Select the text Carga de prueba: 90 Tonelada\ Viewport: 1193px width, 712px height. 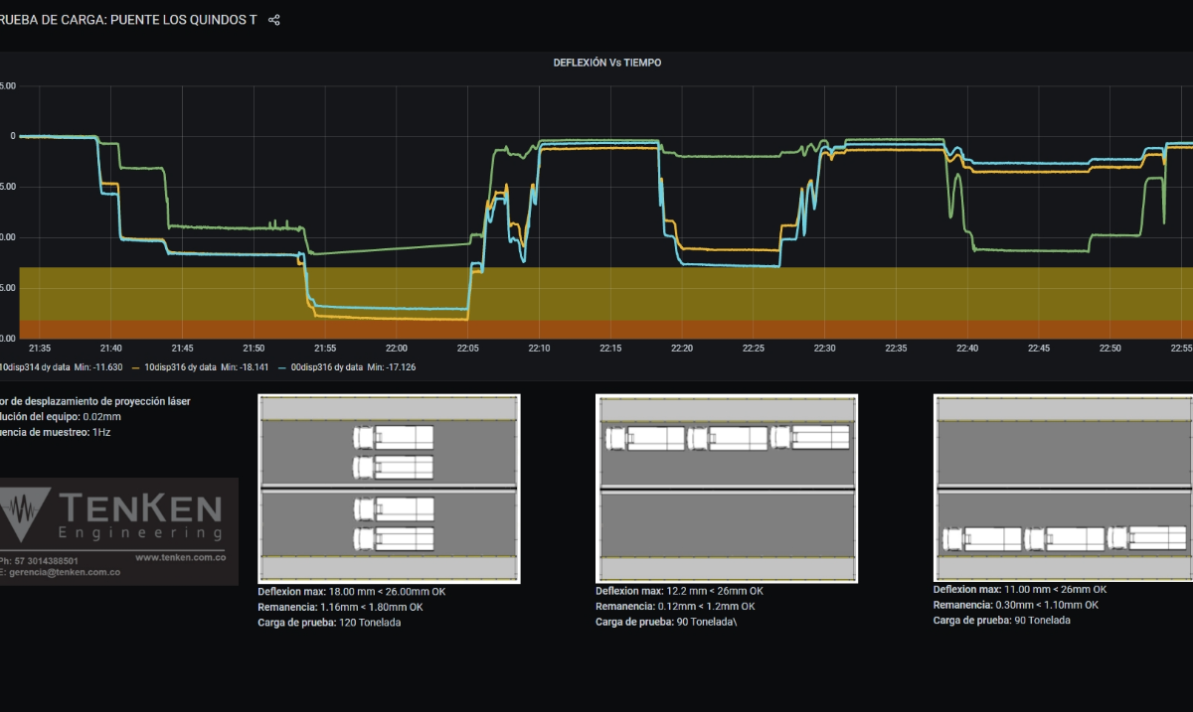[x=665, y=622]
